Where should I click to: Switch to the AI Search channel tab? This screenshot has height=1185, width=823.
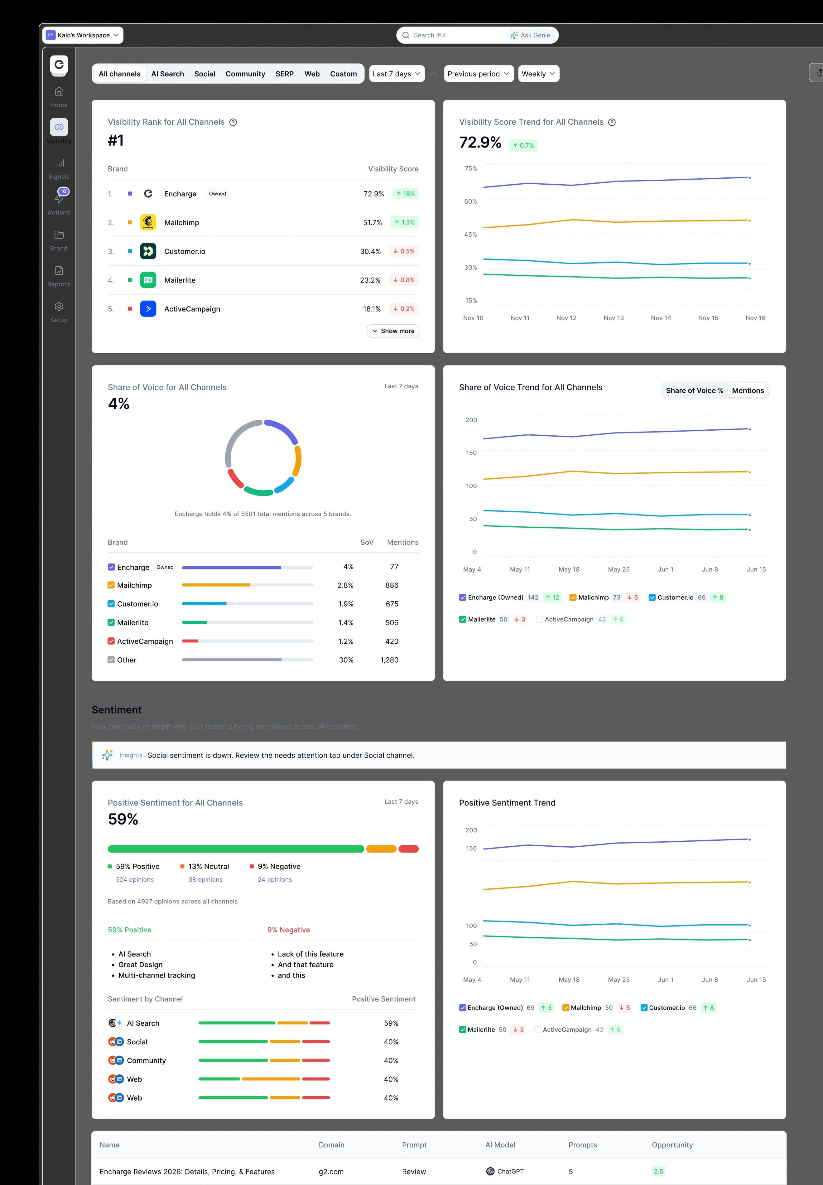(x=168, y=74)
